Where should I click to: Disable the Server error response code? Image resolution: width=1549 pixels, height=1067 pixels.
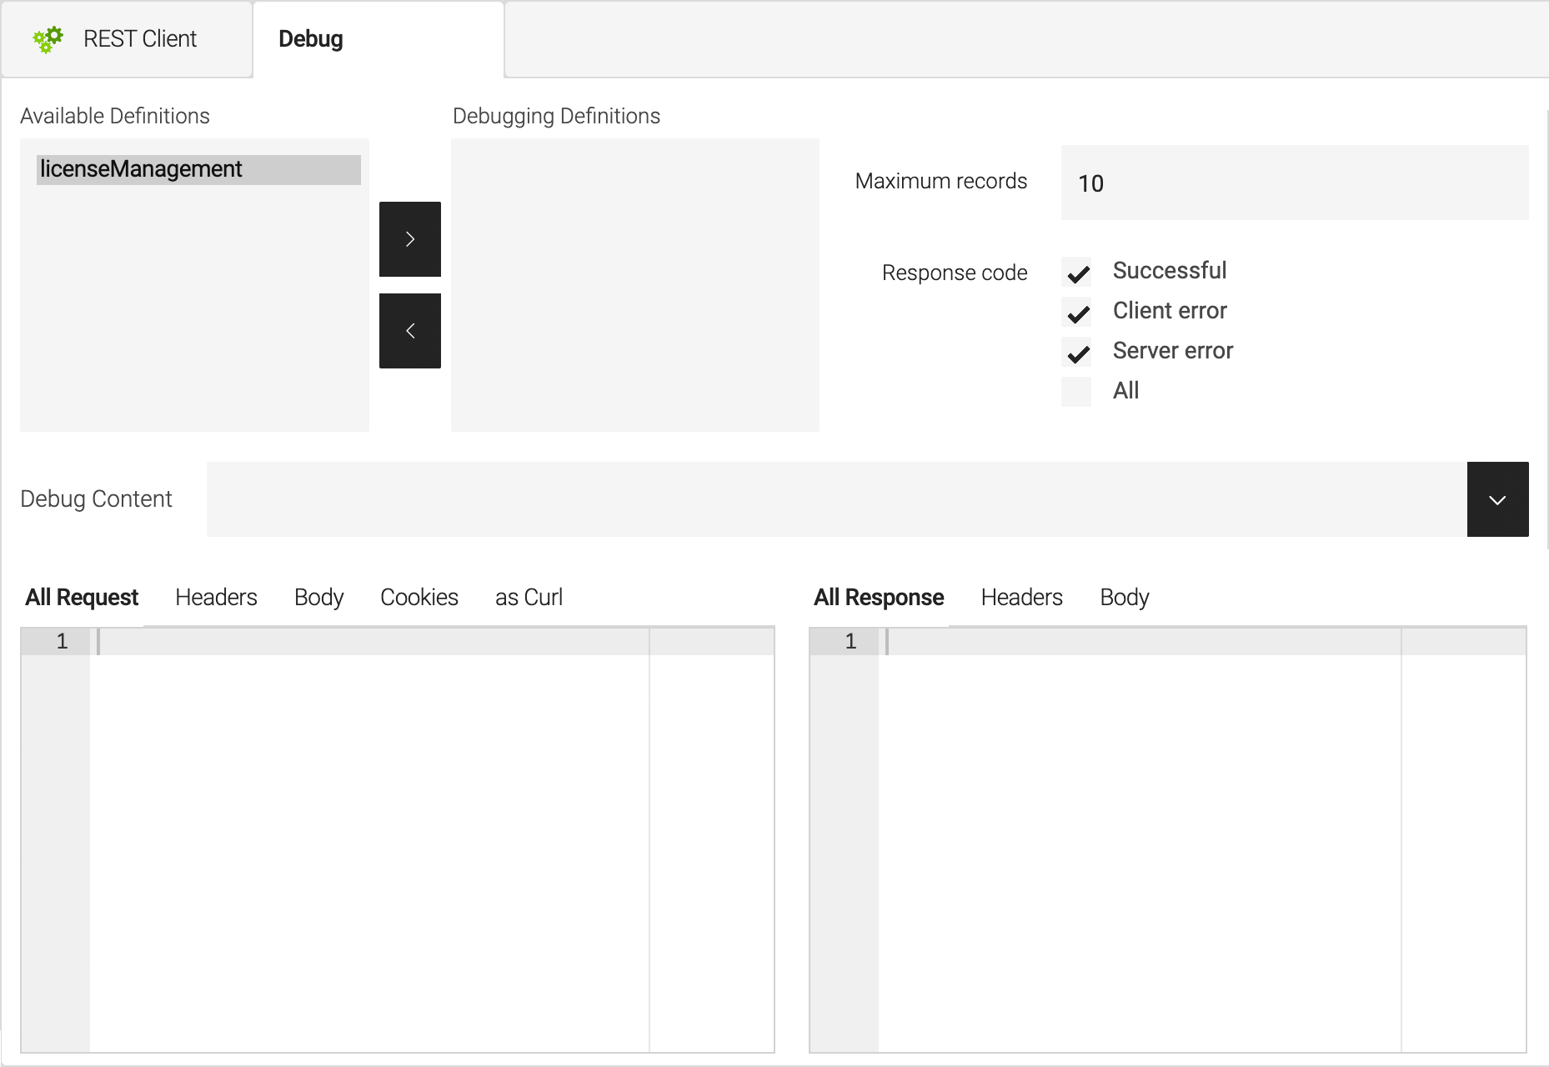[1077, 352]
